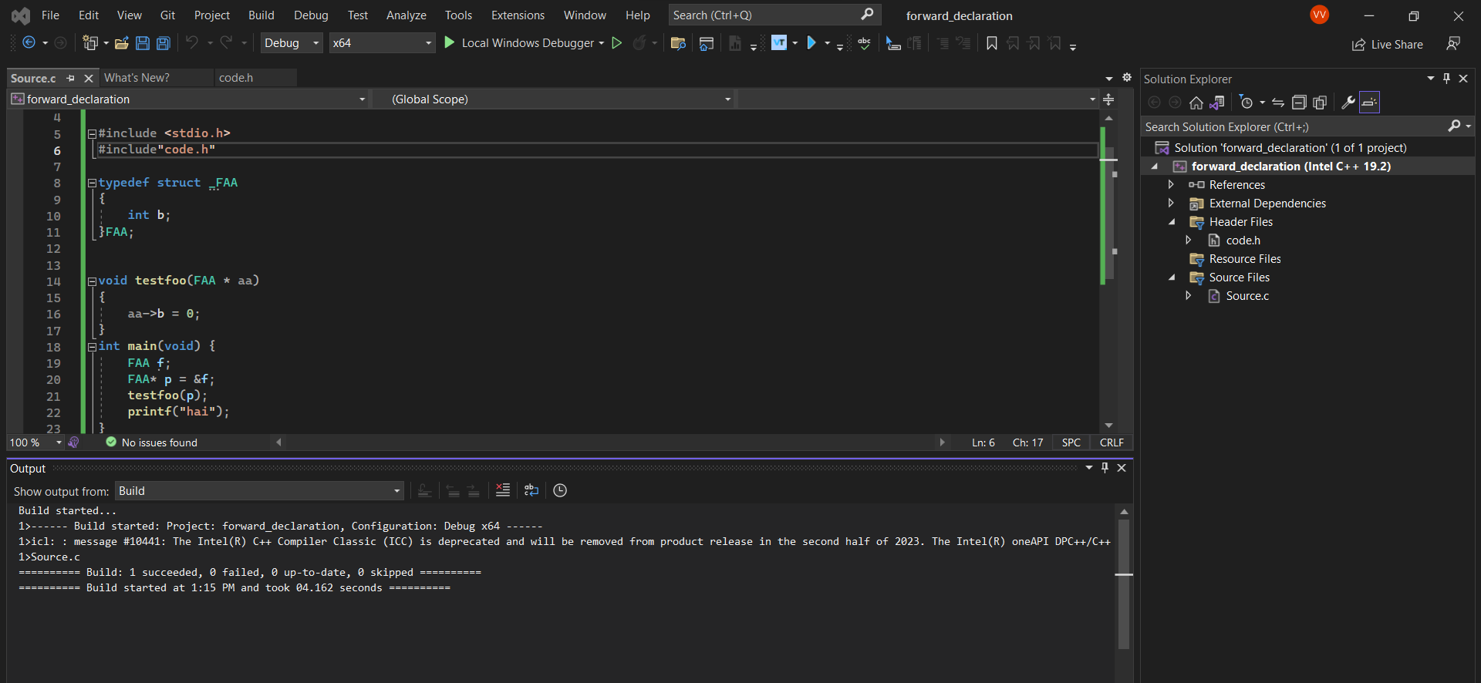The image size is (1481, 683).
Task: Toggle word wrap in the Output panel
Action: click(x=531, y=490)
